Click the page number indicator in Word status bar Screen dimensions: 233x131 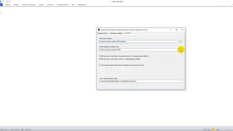pos(4,130)
